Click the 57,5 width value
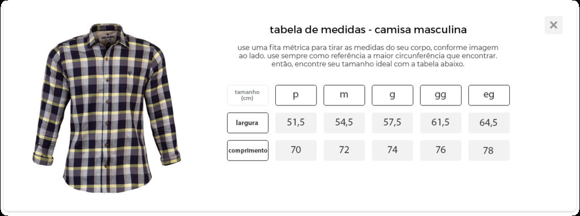This screenshot has width=580, height=216. click(393, 122)
